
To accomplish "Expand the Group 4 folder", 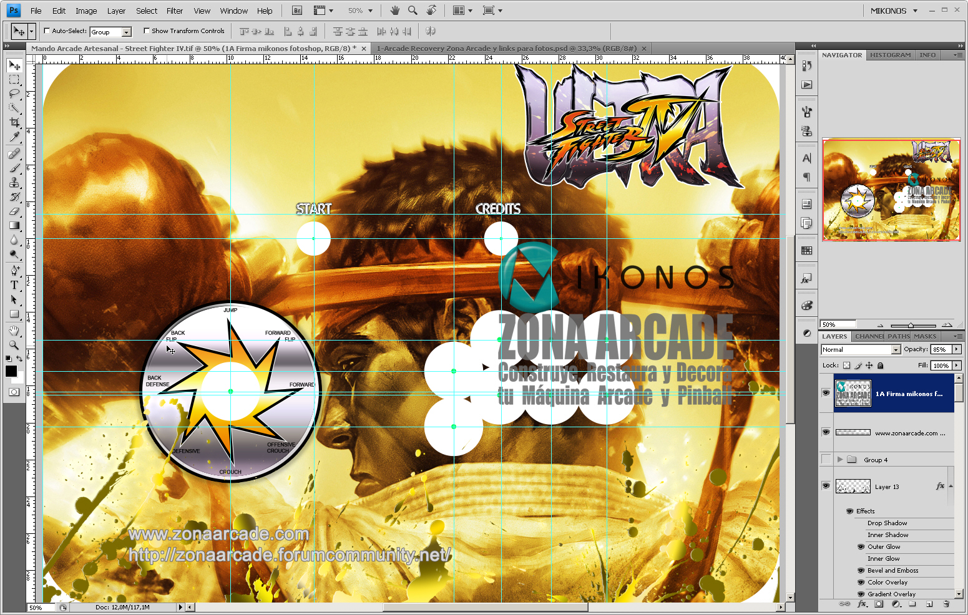I will pyautogui.click(x=839, y=459).
